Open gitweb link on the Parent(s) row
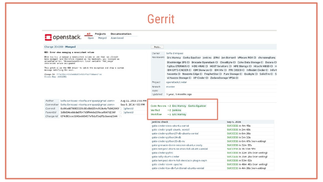 (128, 112)
